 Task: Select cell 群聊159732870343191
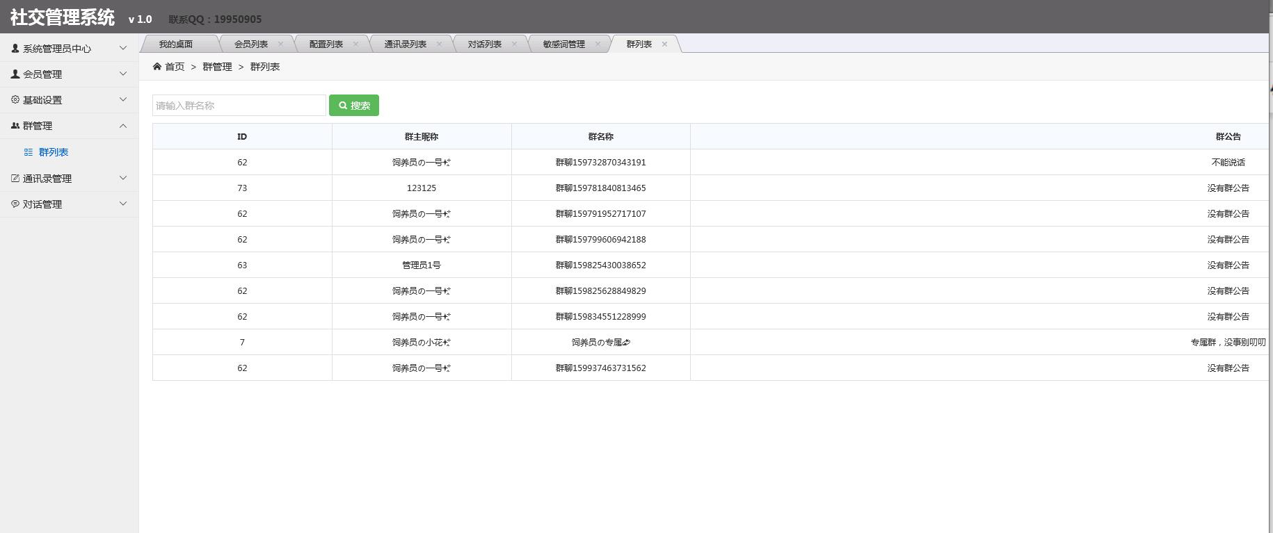click(x=601, y=163)
